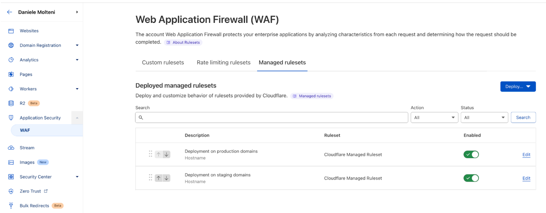
Task: Click the Pages lightning icon
Action: pos(11,74)
